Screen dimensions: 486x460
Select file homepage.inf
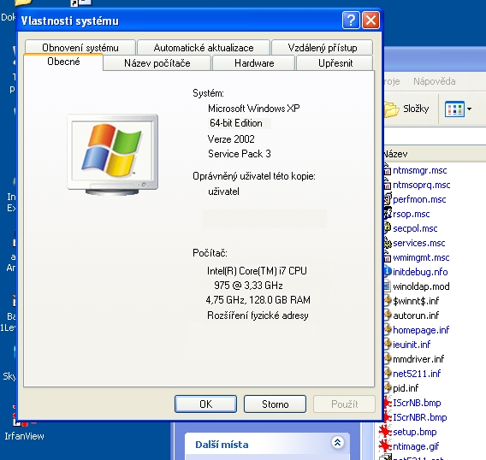(x=421, y=330)
